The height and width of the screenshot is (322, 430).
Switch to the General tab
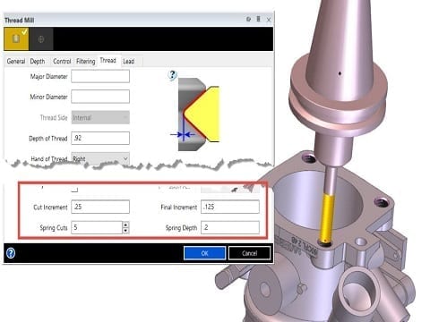pyautogui.click(x=16, y=61)
